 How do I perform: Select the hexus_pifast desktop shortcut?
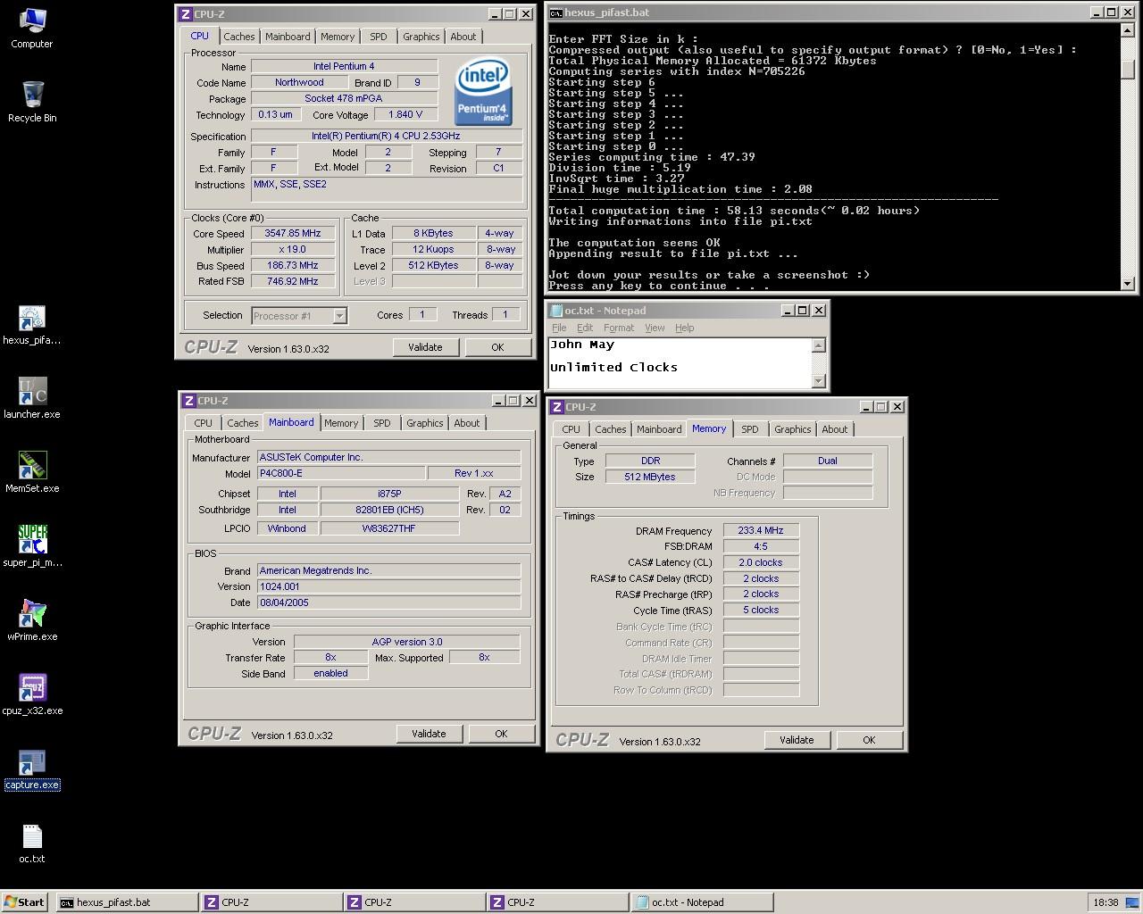(32, 325)
